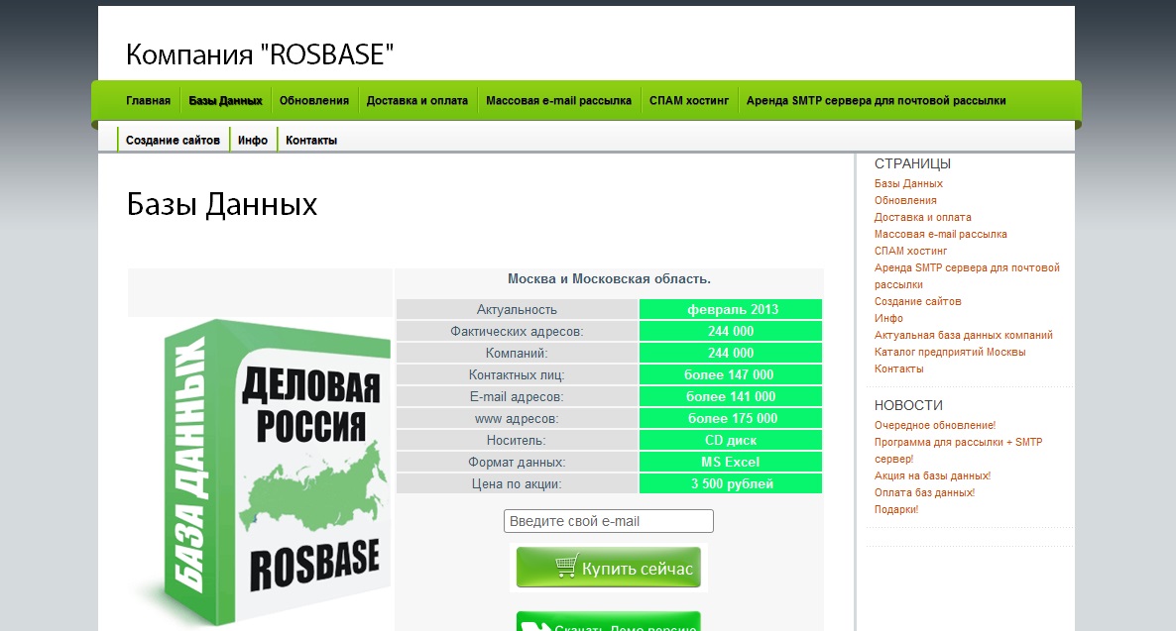
Task: Click the Цена по акции: row label
Action: tap(517, 483)
